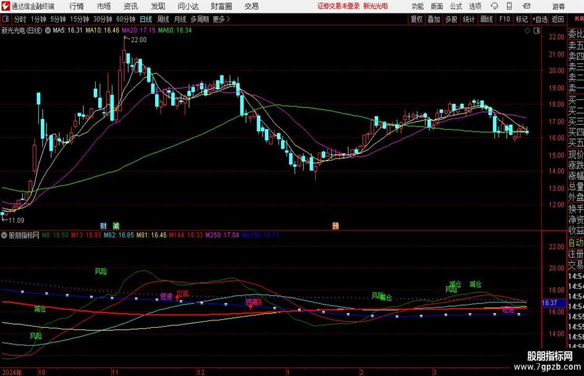Click month 11 on the timeline axis
Viewport: 584px width, 376px height.
coord(115,372)
